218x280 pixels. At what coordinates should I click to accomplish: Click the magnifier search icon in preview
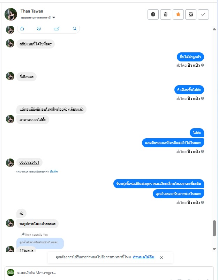tap(75, 29)
